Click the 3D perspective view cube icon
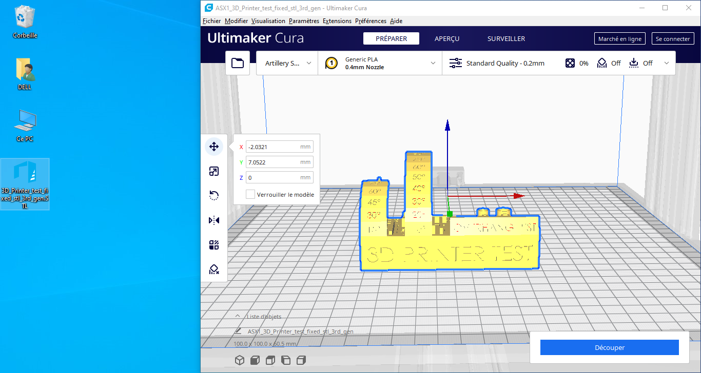Image resolution: width=701 pixels, height=373 pixels. click(239, 360)
